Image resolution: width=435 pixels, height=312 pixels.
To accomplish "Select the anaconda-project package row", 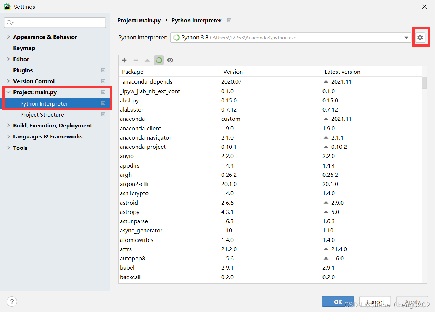I will (270, 147).
